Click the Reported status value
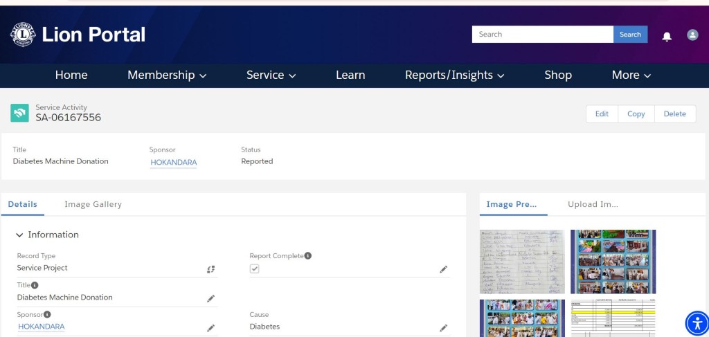Image resolution: width=709 pixels, height=337 pixels. tap(257, 161)
